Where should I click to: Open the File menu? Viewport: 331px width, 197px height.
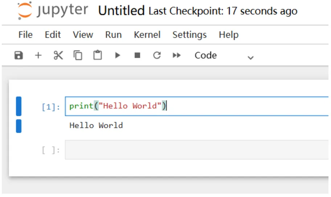click(x=25, y=35)
